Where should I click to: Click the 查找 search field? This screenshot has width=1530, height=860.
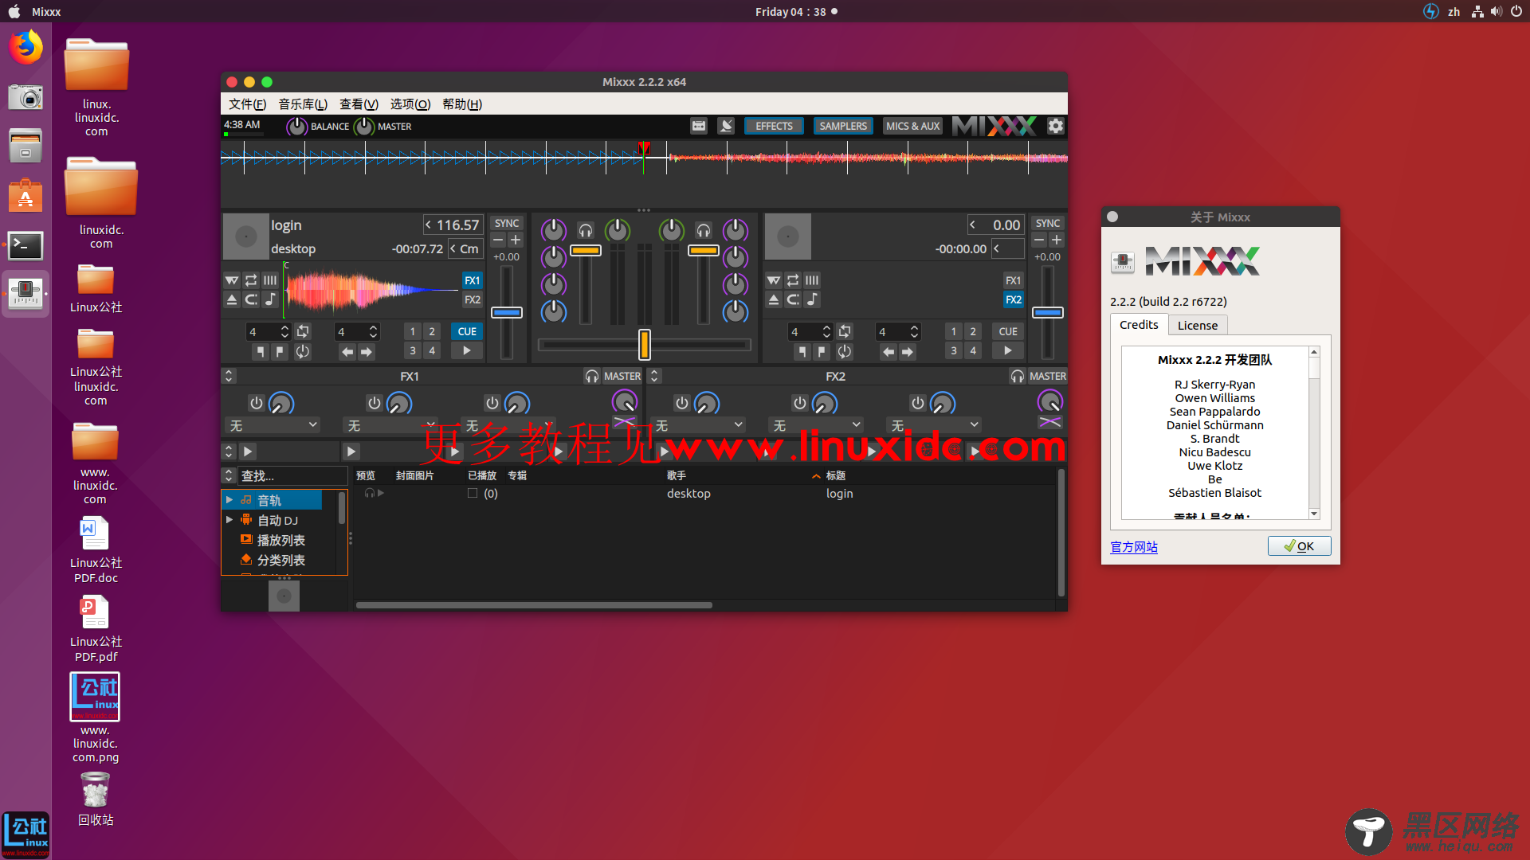(292, 475)
